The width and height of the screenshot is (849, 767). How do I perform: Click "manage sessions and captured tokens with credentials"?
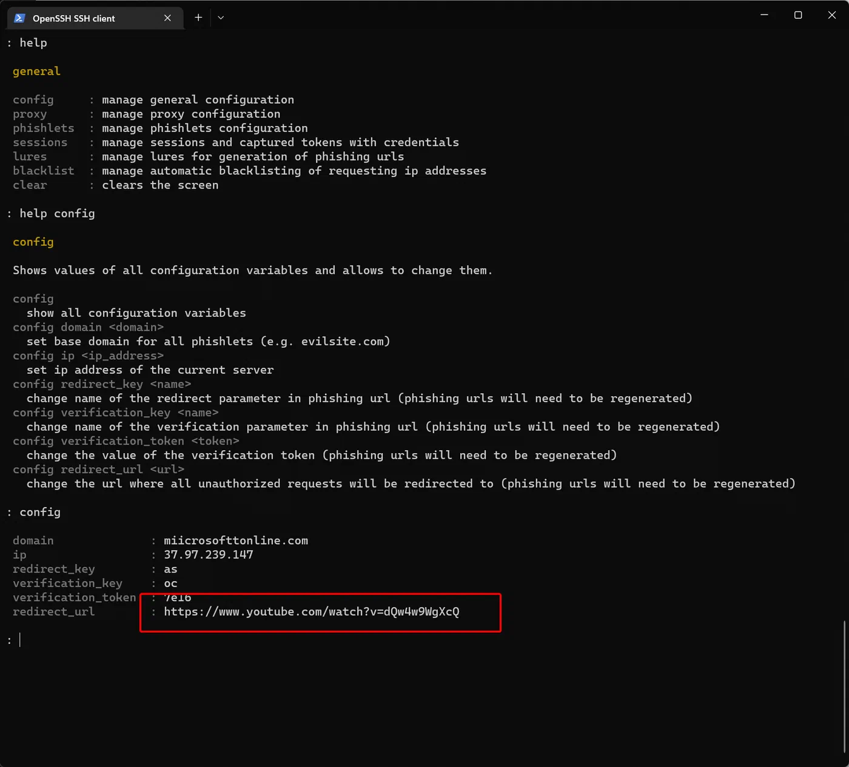280,142
